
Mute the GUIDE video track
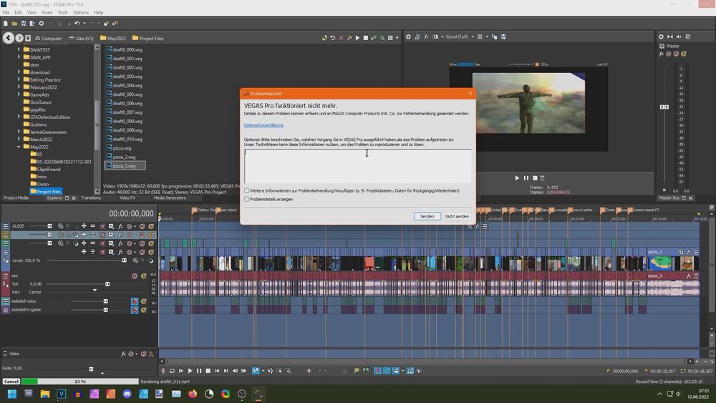(142, 226)
